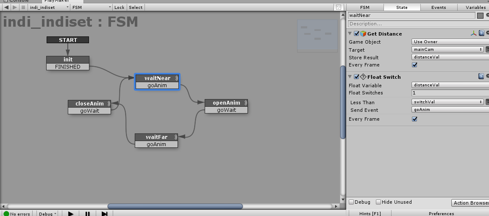Open help for the Get Distance action
Viewport: 489px width, 216px height.
click(x=481, y=33)
